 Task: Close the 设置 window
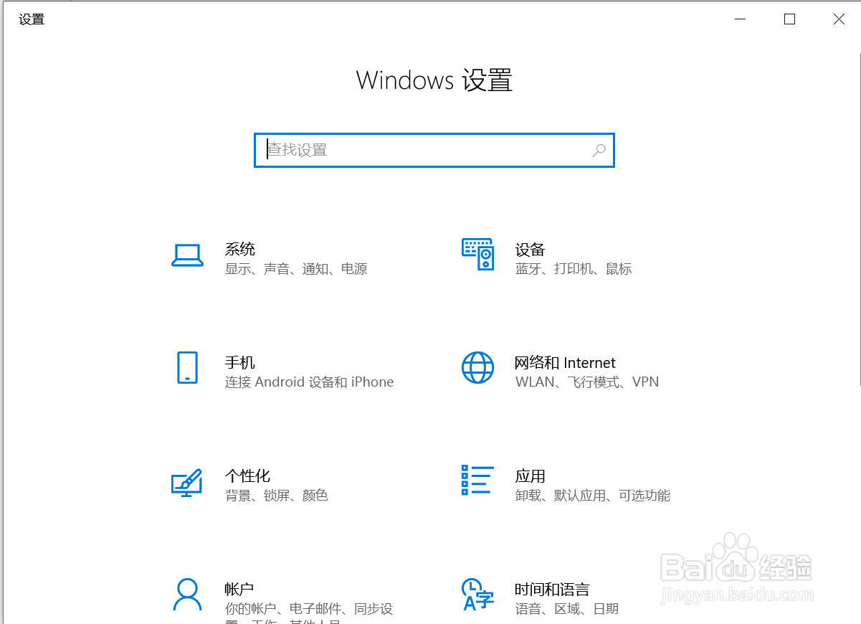pos(839,19)
